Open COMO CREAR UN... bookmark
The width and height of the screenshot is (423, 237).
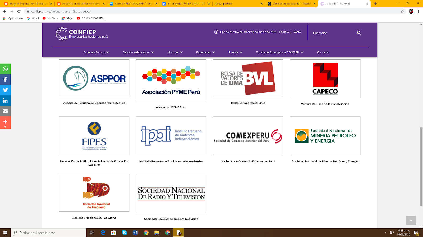[91, 18]
